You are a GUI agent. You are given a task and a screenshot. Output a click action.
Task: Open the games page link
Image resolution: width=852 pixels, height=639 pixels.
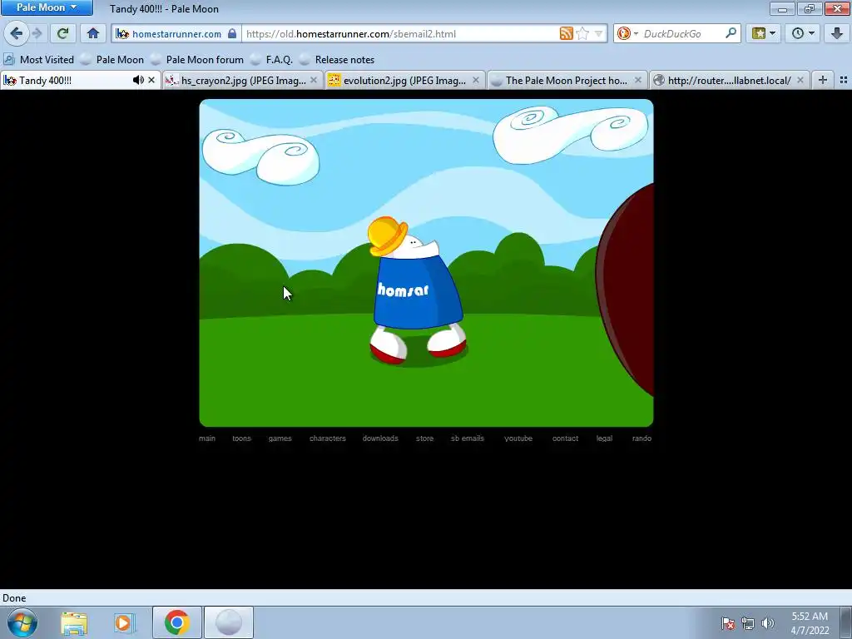(x=280, y=438)
